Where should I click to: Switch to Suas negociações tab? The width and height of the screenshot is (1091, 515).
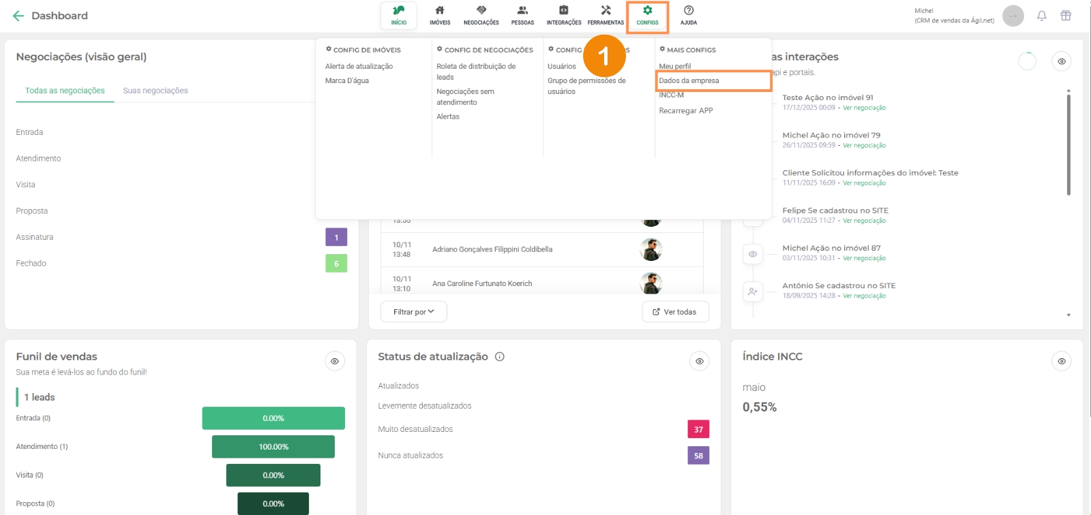click(155, 91)
